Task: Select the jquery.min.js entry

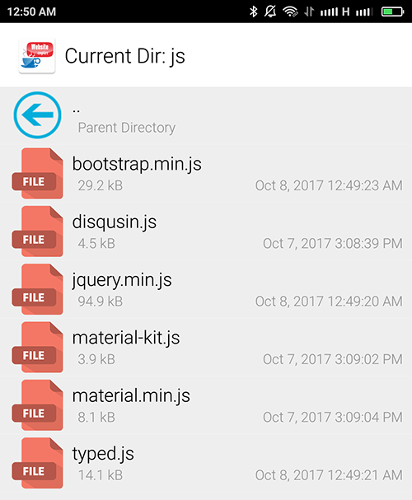Action: pos(206,289)
